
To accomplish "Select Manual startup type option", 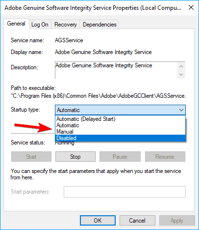I will point(121,132).
